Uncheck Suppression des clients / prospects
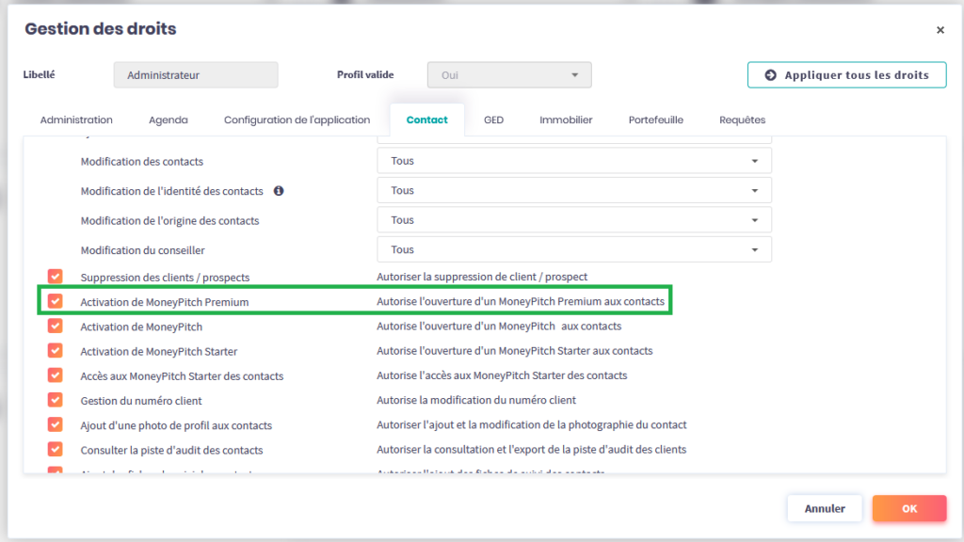 [x=56, y=277]
